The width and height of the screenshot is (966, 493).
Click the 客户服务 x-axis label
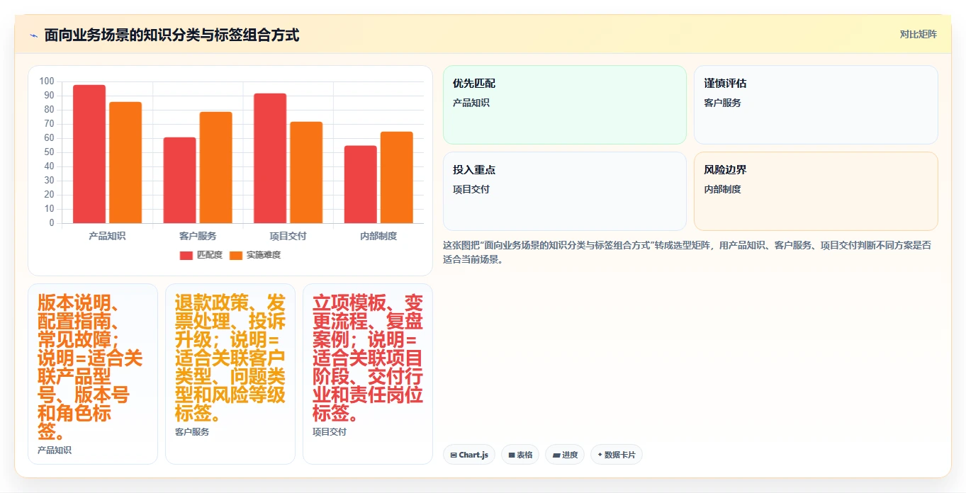(198, 236)
